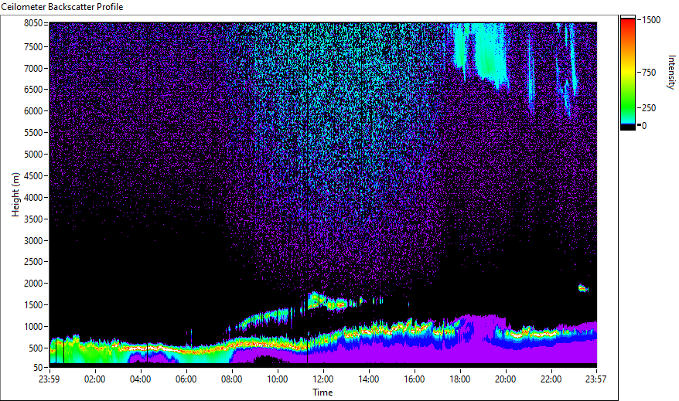Image resolution: width=679 pixels, height=401 pixels.
Task: Click the 500 height axis value
Action: [x=36, y=348]
